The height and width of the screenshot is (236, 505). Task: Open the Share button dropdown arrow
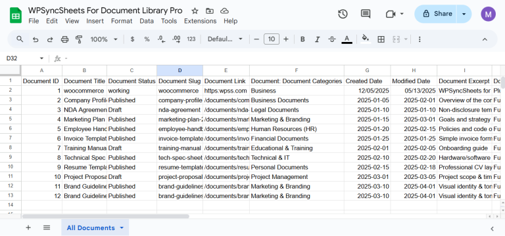tap(464, 14)
